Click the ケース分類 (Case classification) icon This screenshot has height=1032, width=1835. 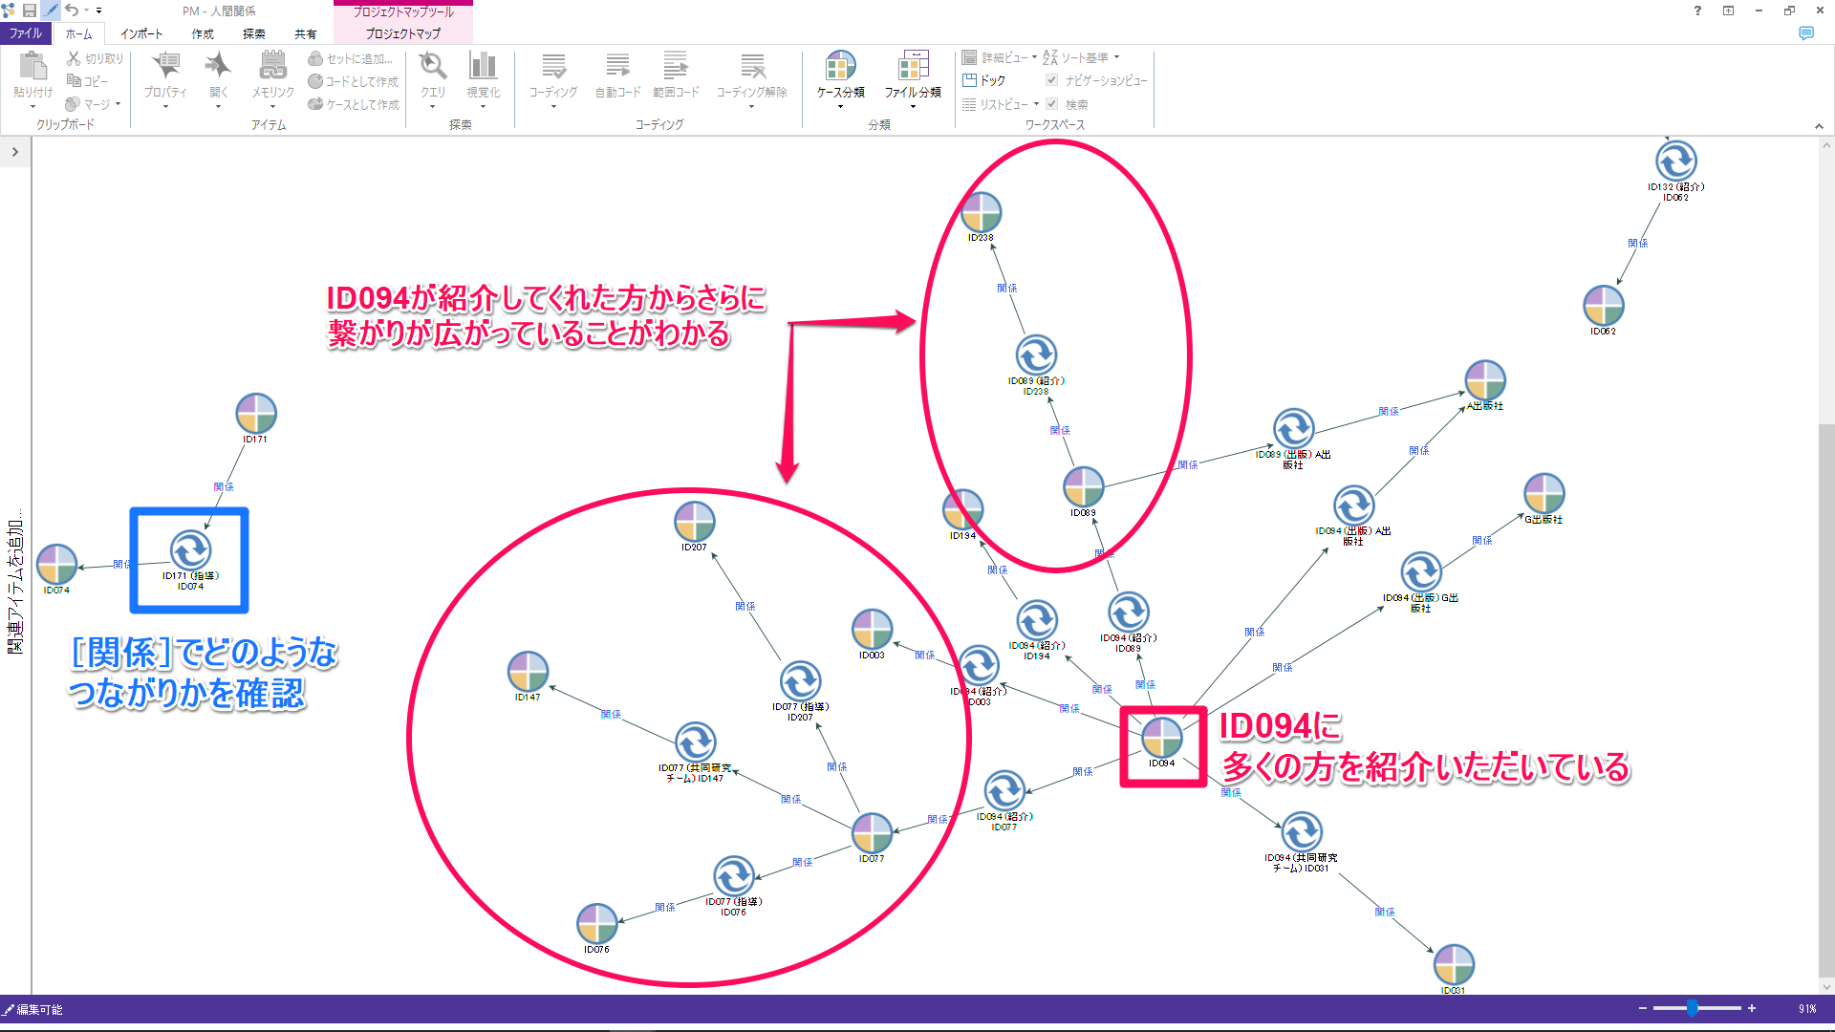[840, 68]
